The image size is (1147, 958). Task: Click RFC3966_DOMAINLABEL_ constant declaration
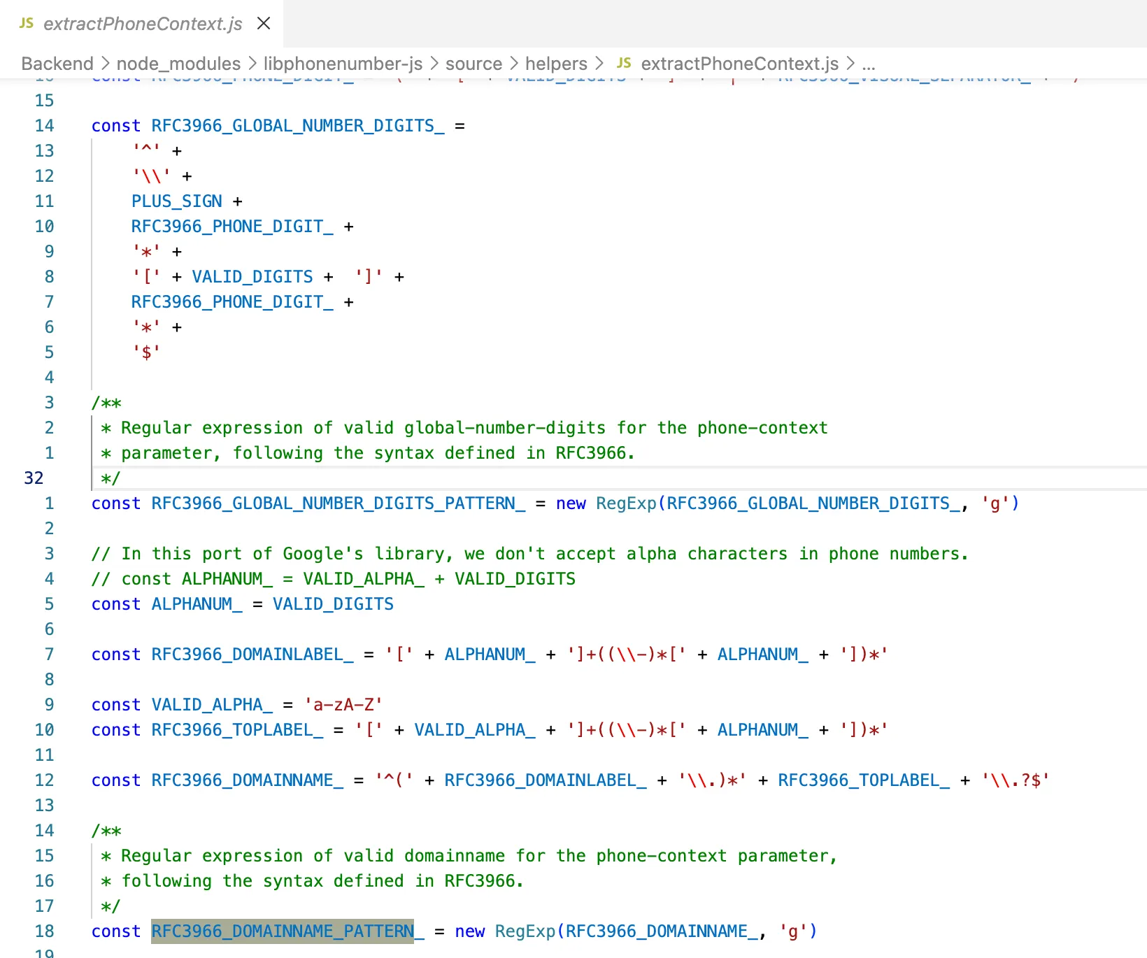[252, 655]
